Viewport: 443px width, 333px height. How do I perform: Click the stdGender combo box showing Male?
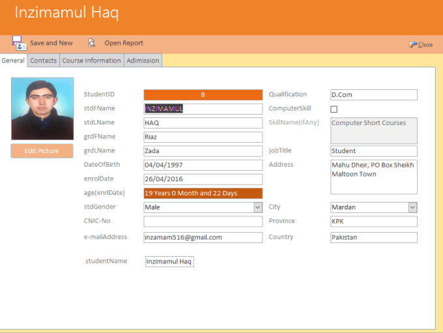click(203, 207)
